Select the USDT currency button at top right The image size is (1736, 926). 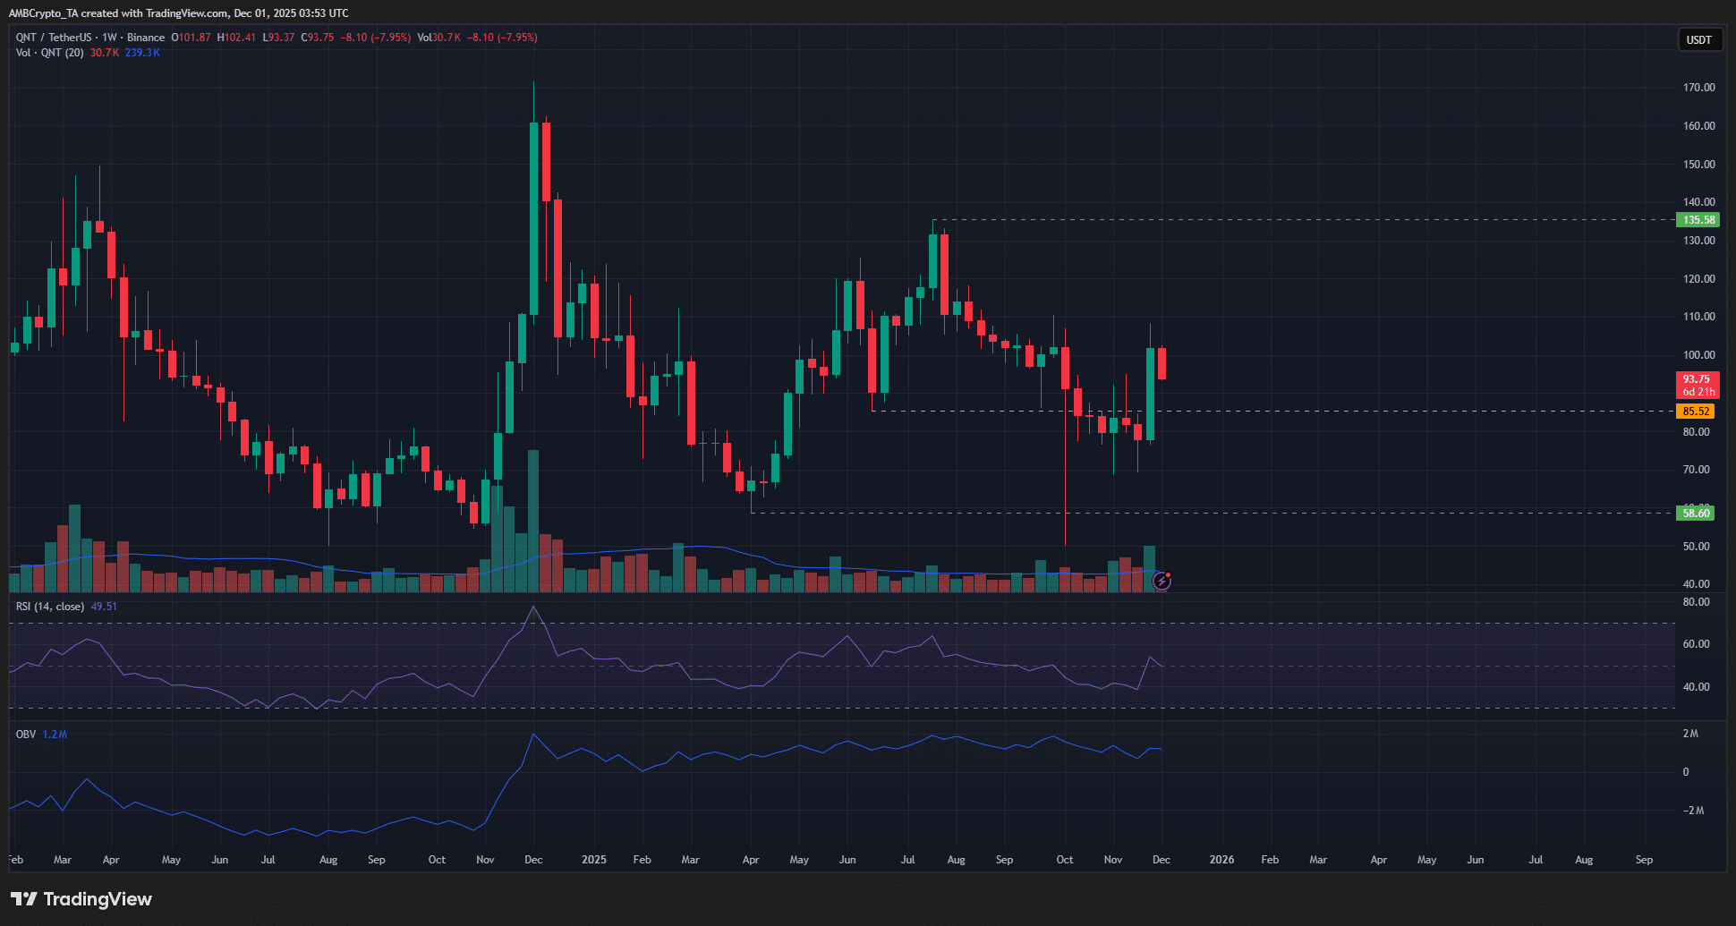pos(1699,39)
